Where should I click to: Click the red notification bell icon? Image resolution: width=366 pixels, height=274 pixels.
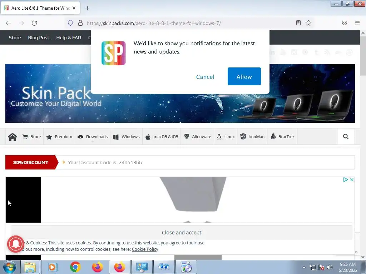15,244
